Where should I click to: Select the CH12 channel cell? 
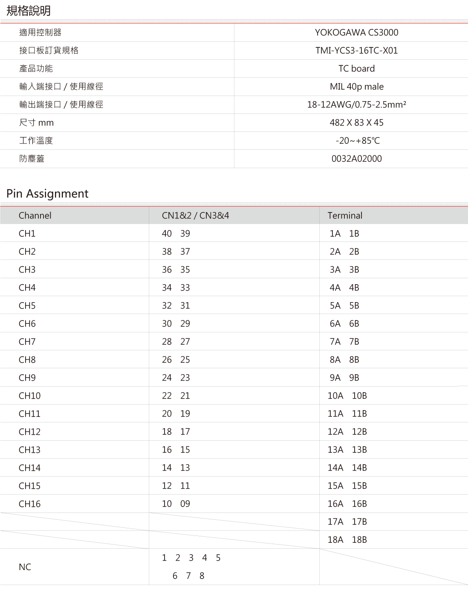[29, 432]
